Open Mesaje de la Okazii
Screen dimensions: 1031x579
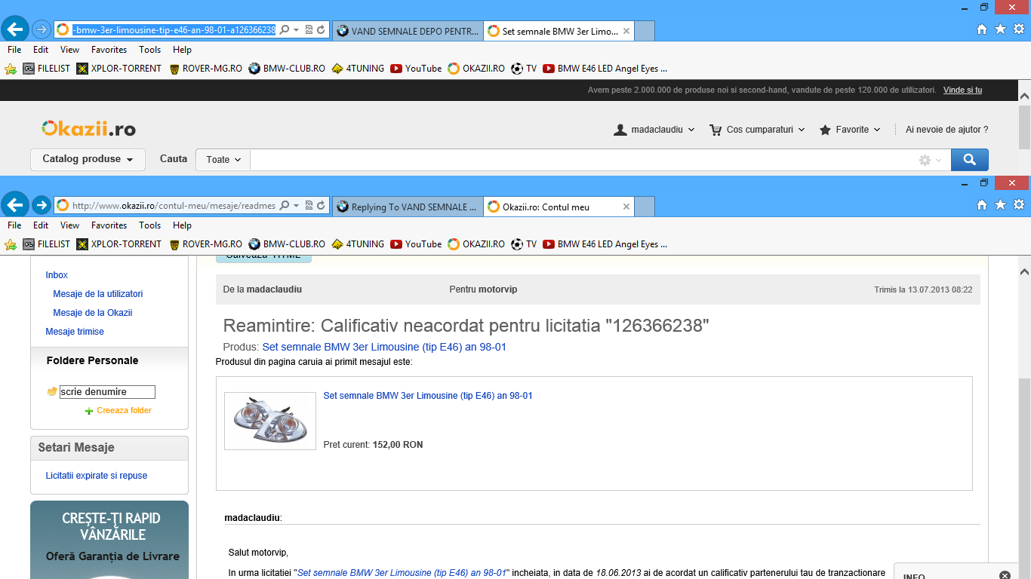(x=93, y=313)
